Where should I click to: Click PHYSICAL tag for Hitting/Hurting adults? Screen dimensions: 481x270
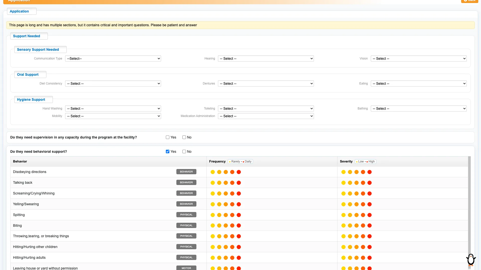click(186, 257)
